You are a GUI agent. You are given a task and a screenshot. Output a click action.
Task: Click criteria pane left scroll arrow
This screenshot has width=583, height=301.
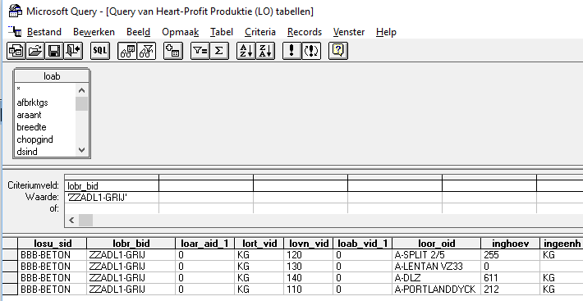point(71,220)
